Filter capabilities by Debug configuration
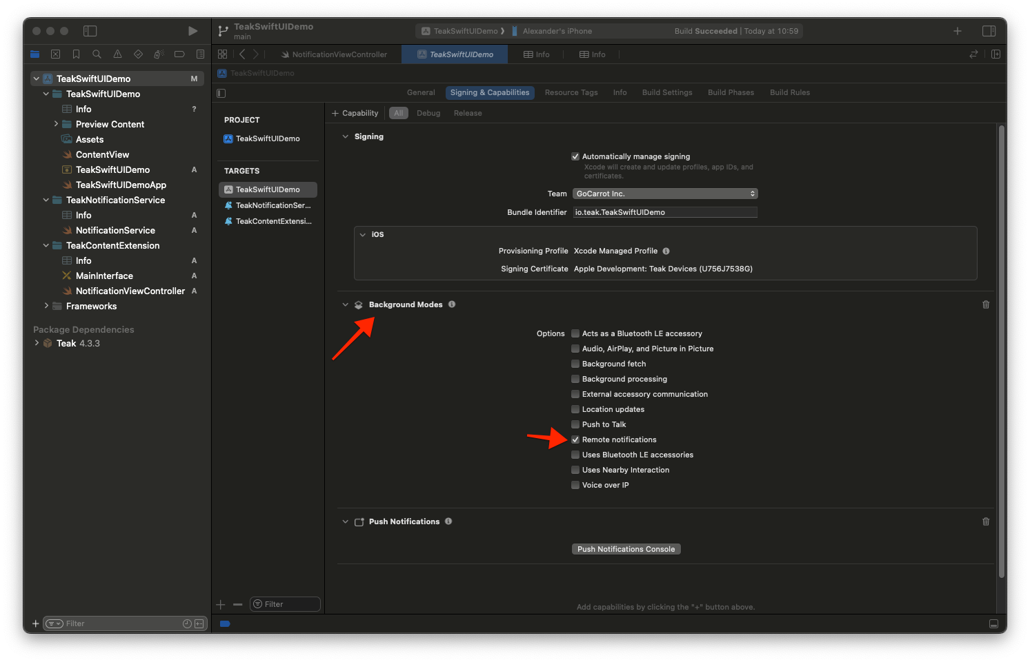 [x=428, y=113]
